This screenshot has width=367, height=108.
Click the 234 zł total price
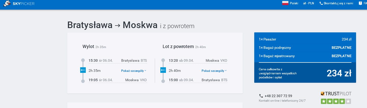pos(339,73)
